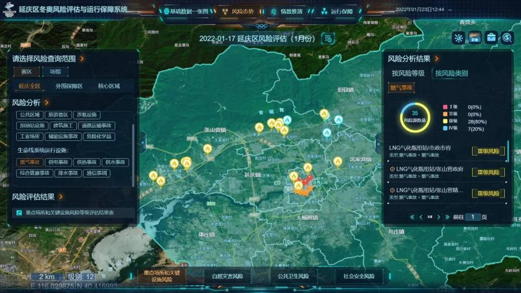The width and height of the screenshot is (521, 293).
Task: Toggle the 供电事故 risk filter
Action: coord(58,162)
